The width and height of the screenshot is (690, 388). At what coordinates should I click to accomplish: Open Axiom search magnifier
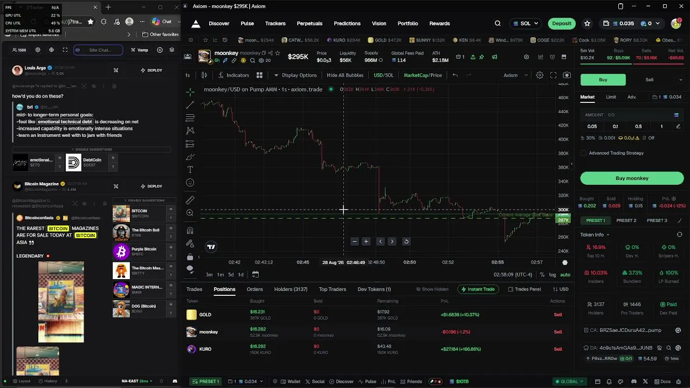pyautogui.click(x=498, y=24)
